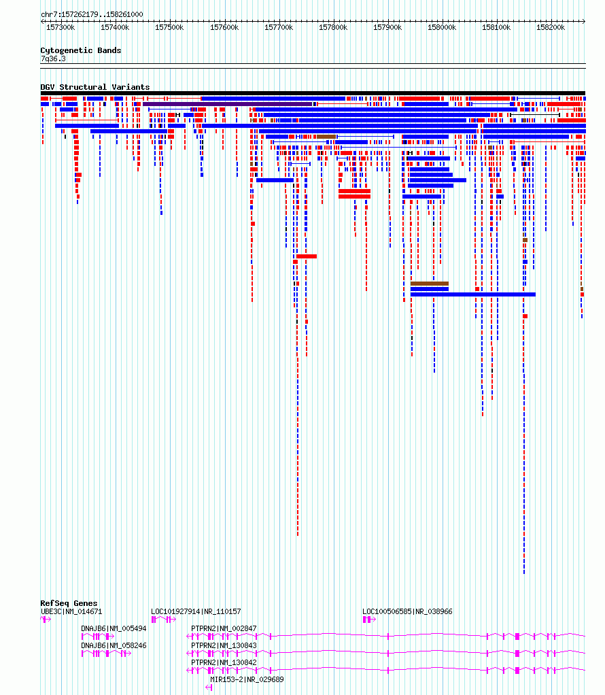Image resolution: width=605 pixels, height=695 pixels.
Task: Click the longest blue bar at stack bottom near 158000k
Action: click(x=473, y=294)
